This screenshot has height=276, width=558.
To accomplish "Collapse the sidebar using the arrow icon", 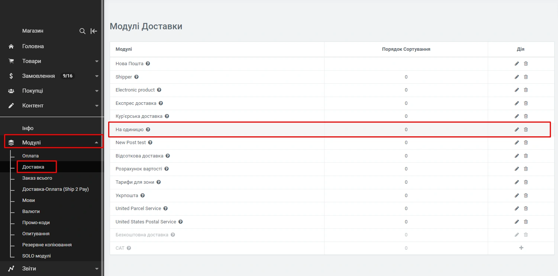I will point(94,31).
